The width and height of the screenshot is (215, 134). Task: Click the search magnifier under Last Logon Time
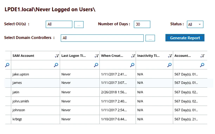pos(96,65)
